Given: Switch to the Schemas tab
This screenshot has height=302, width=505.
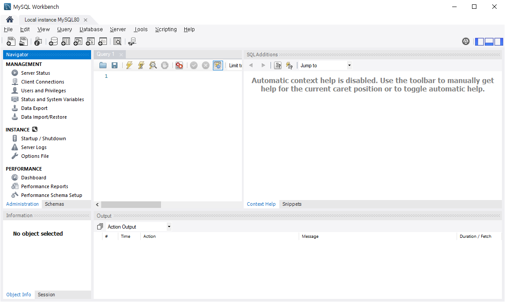Looking at the screenshot, I should [55, 204].
